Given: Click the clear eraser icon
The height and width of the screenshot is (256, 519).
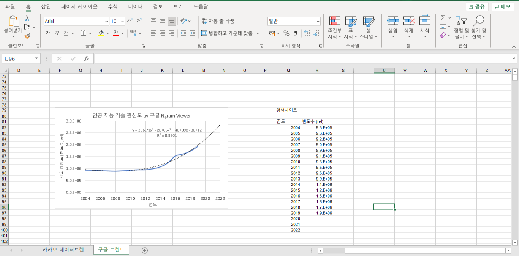Looking at the screenshot, I should pyautogui.click(x=443, y=35).
